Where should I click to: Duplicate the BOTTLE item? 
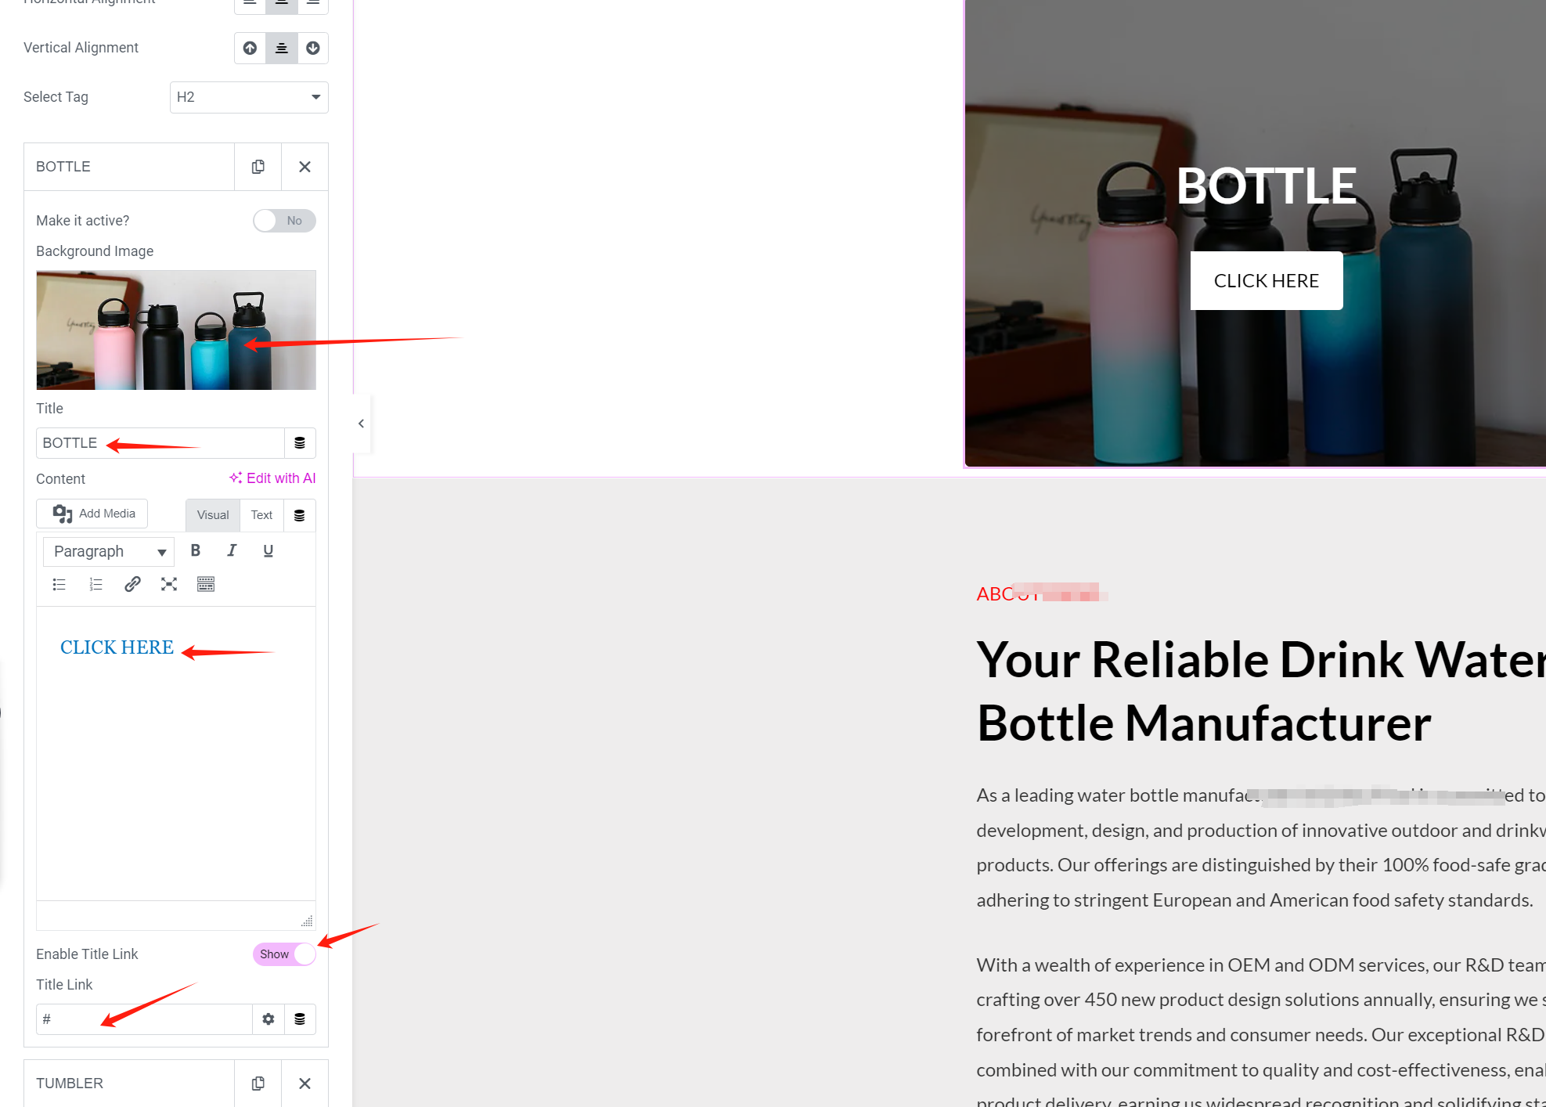coord(258,167)
